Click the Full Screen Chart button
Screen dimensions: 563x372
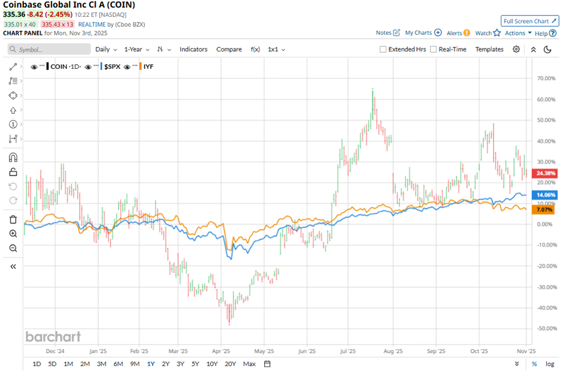click(529, 21)
